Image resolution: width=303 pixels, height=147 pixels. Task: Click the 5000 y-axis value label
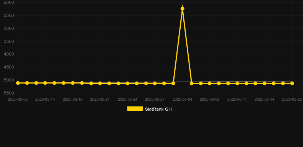9,80
